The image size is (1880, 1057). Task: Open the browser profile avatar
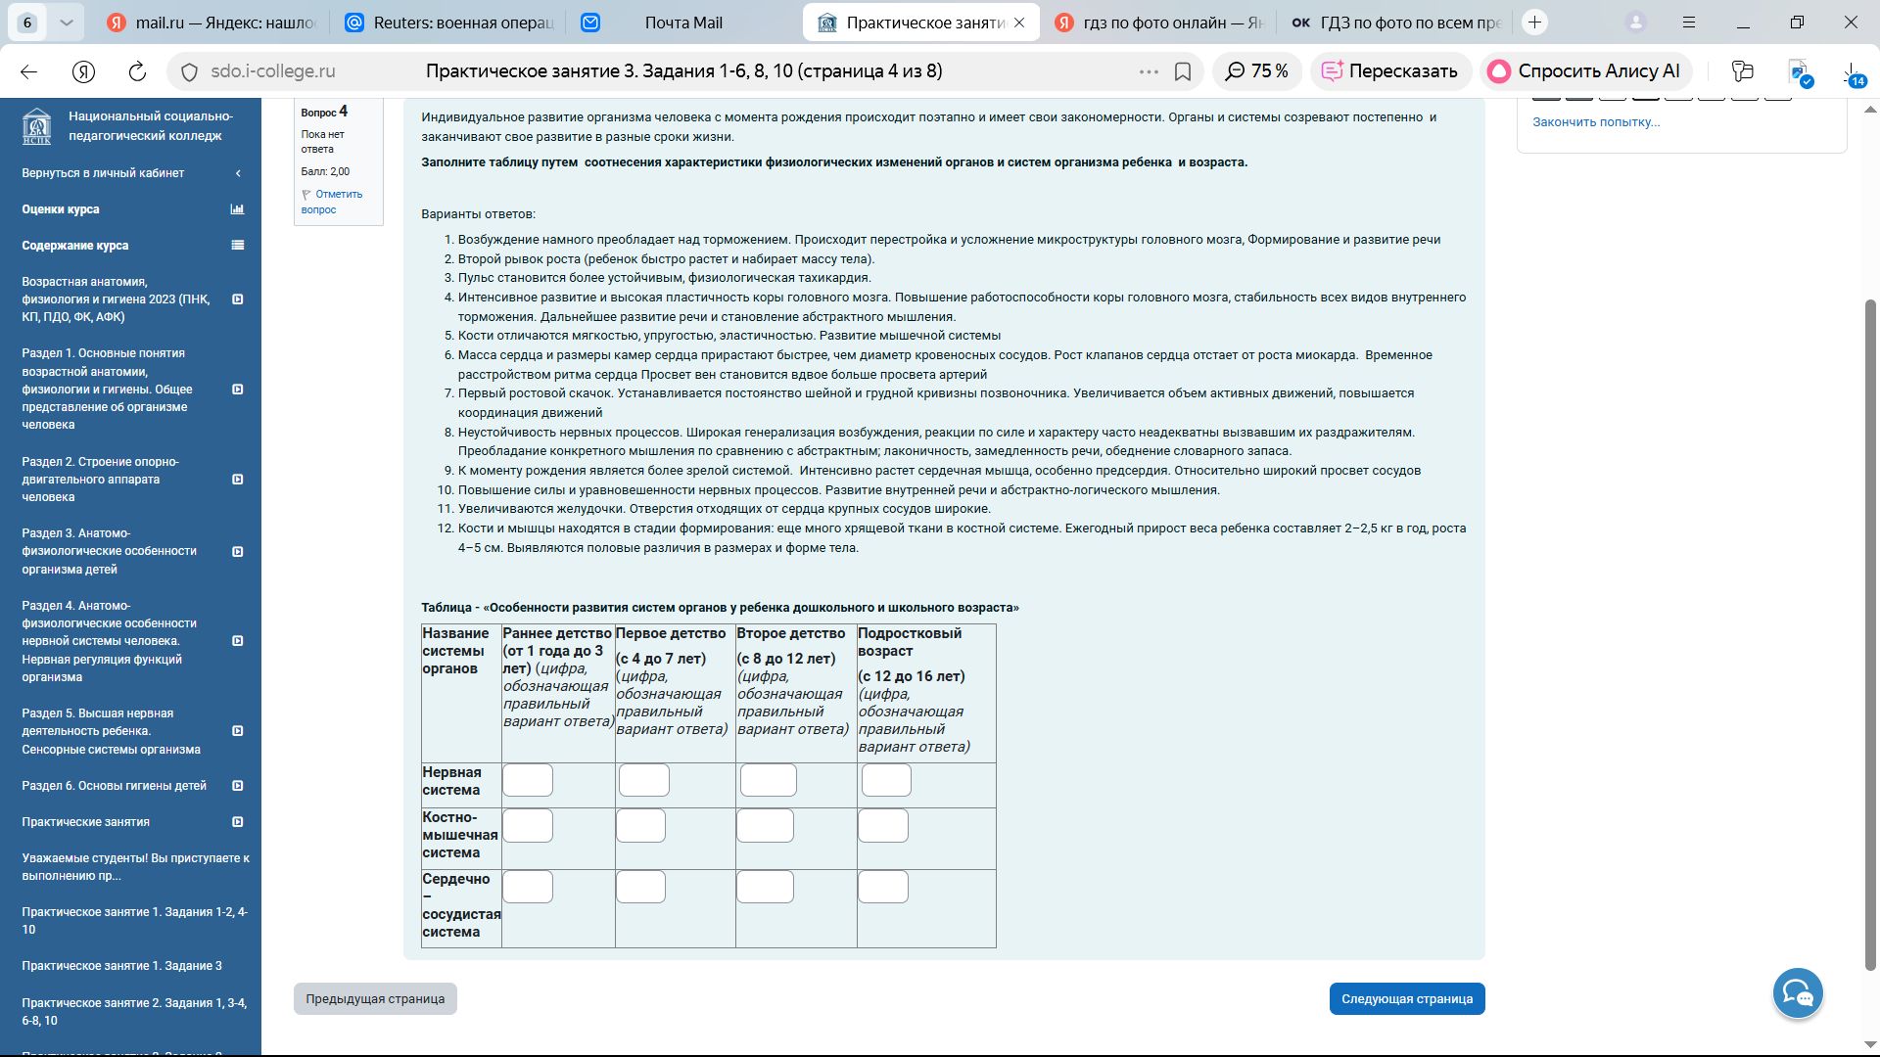tap(1635, 23)
